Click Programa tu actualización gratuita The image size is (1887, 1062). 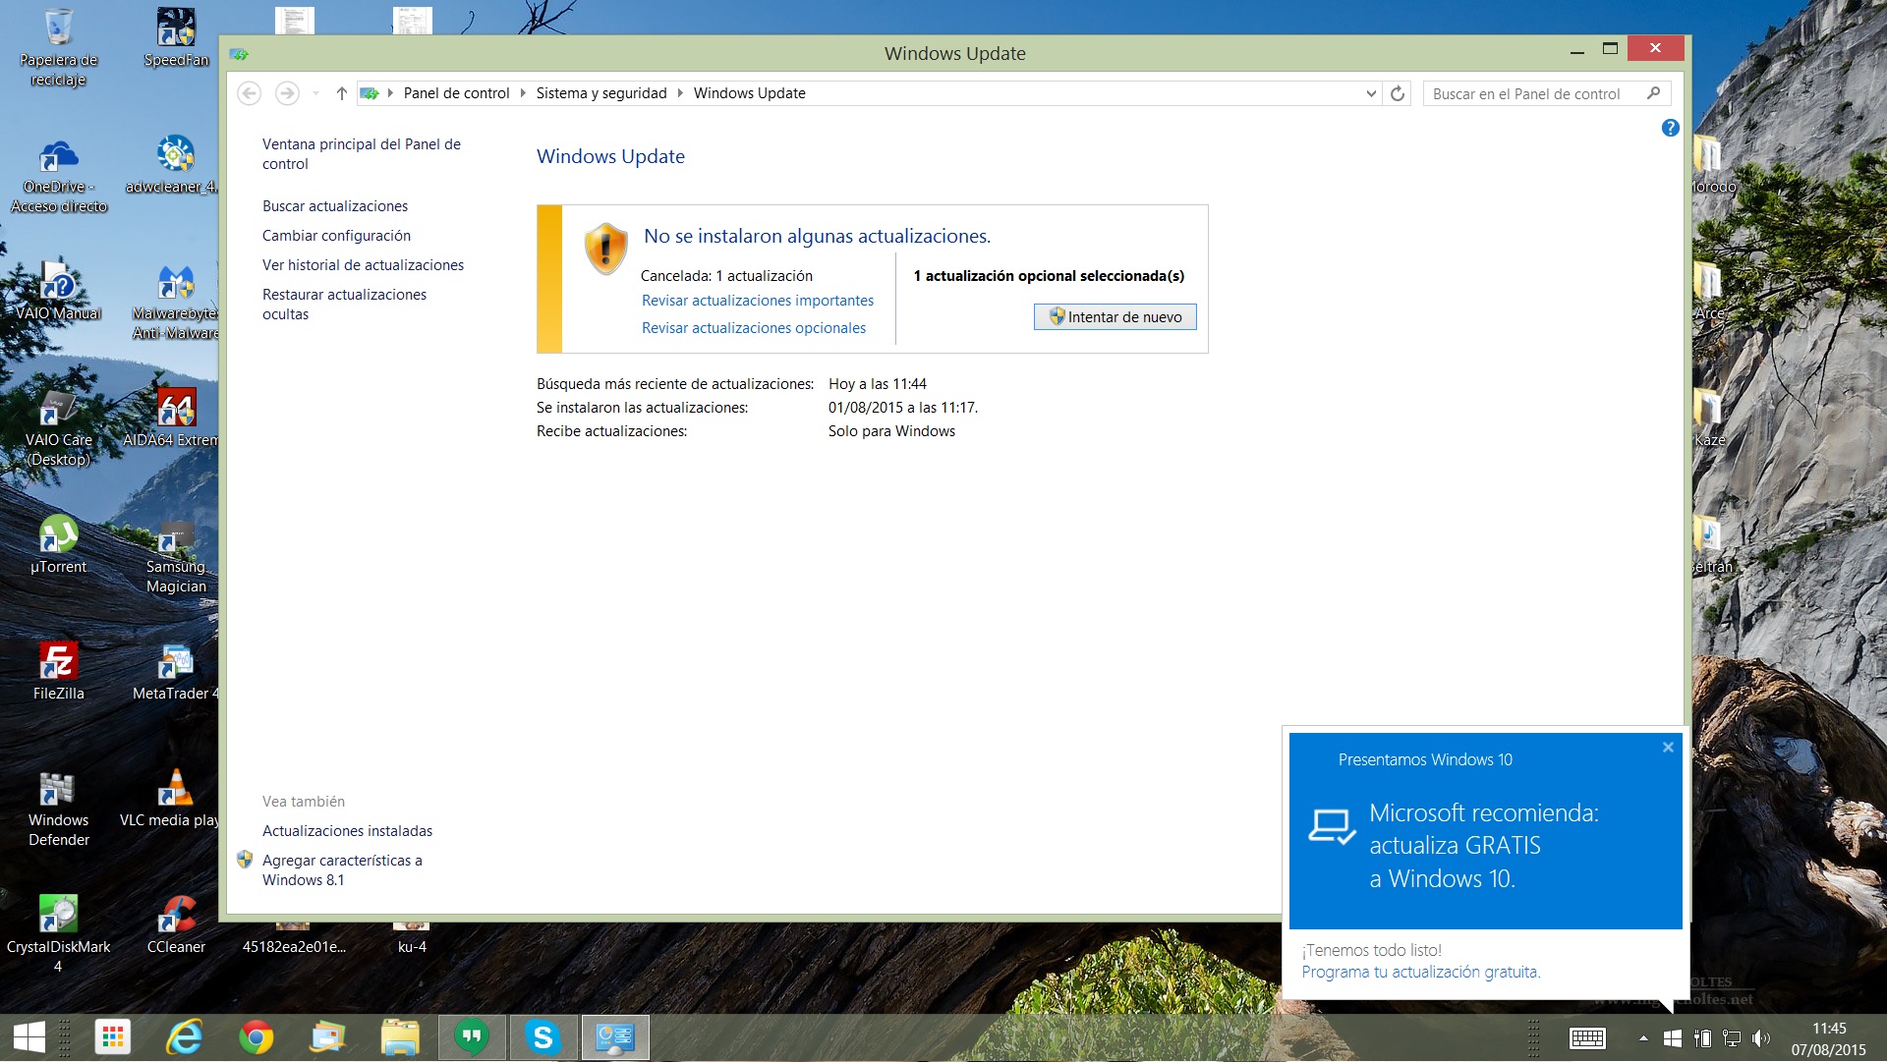[x=1420, y=972]
